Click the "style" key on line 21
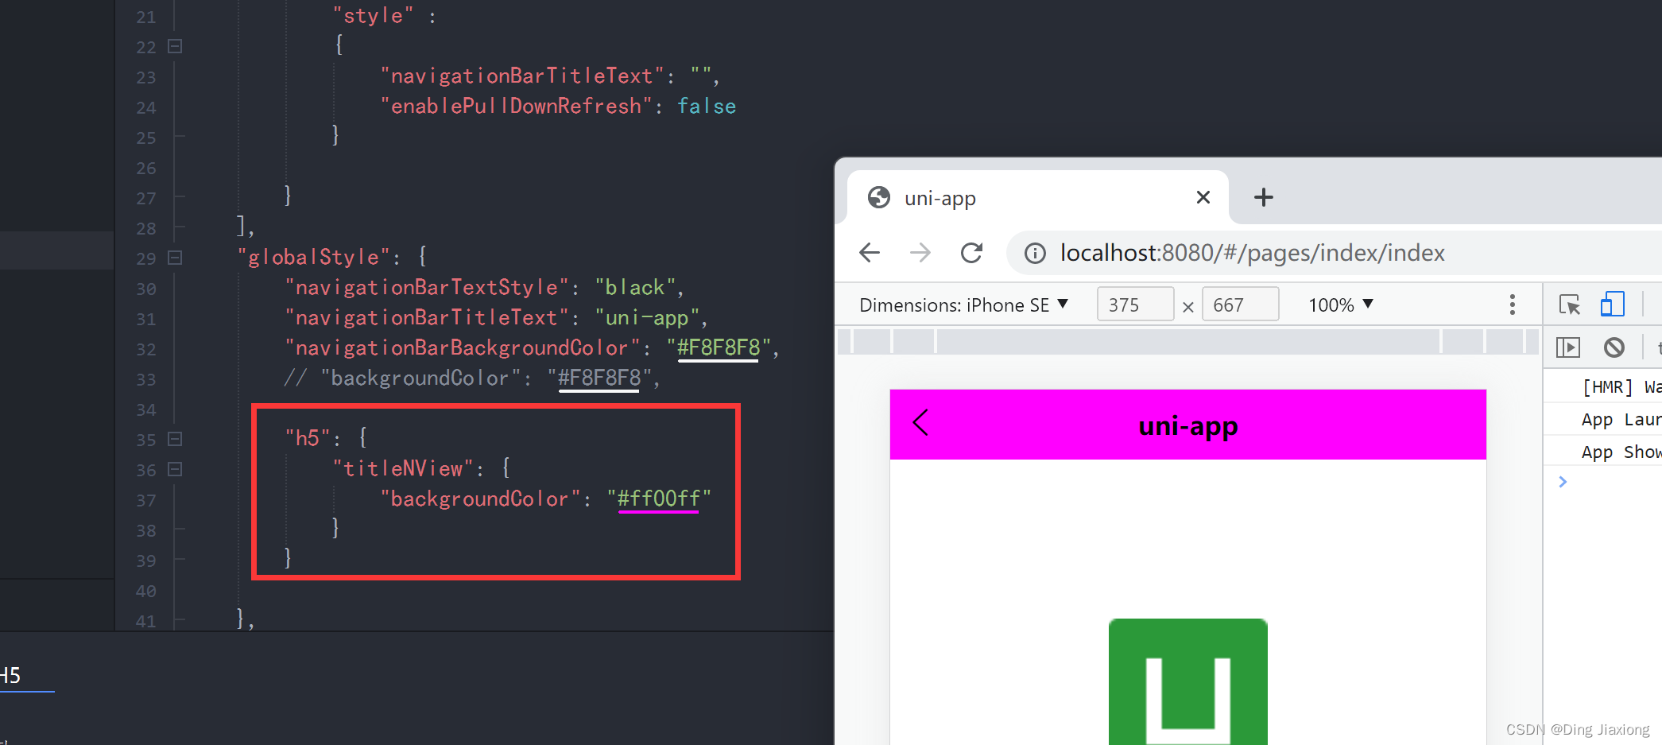Screen dimensions: 1662x745 (373, 16)
